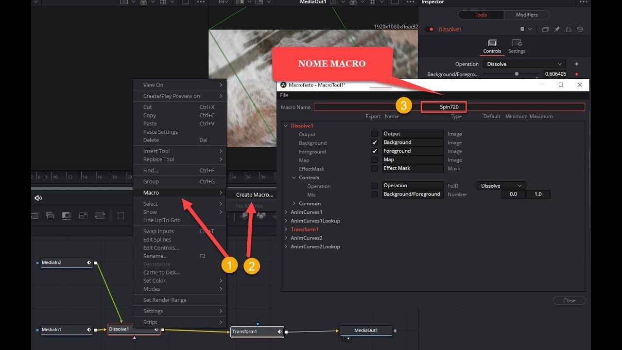Pin the Dissolve1 tool in Inspector
This screenshot has height=350, width=622.
[557, 29]
